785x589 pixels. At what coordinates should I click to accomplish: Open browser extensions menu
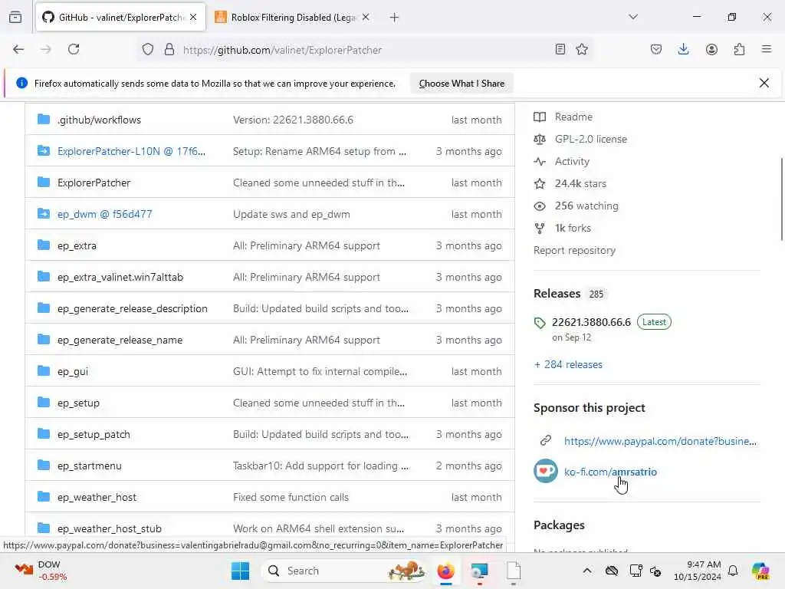click(739, 49)
